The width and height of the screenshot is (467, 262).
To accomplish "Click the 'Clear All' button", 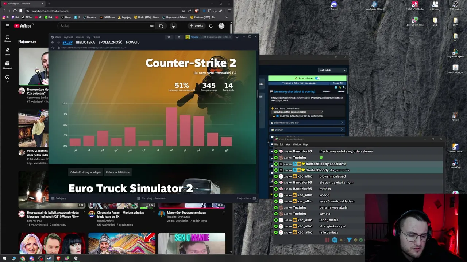I will pos(338,83).
